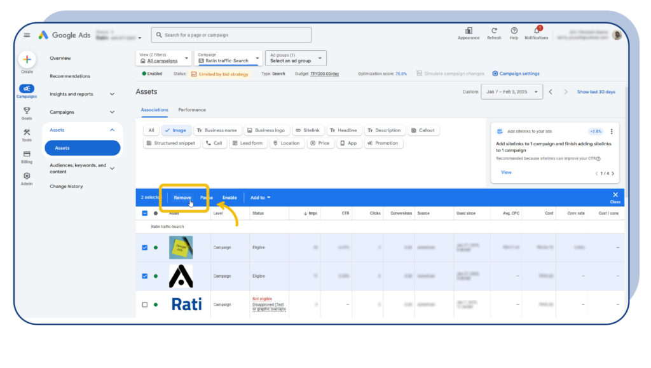Open the Campaign selector dropdown
The image size is (651, 368).
point(228,58)
